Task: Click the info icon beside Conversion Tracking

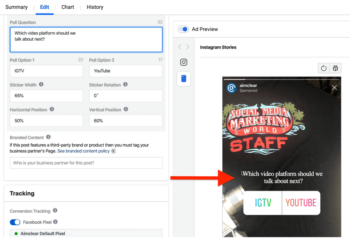Action: pos(55,210)
